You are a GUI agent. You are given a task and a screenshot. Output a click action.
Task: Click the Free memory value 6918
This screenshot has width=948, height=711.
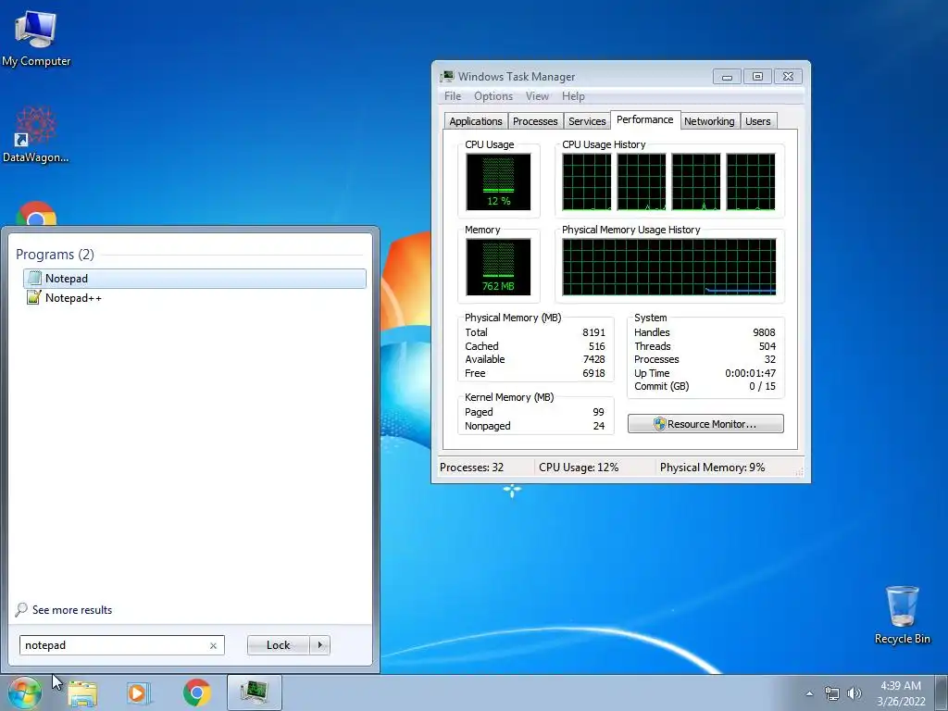[x=593, y=373]
